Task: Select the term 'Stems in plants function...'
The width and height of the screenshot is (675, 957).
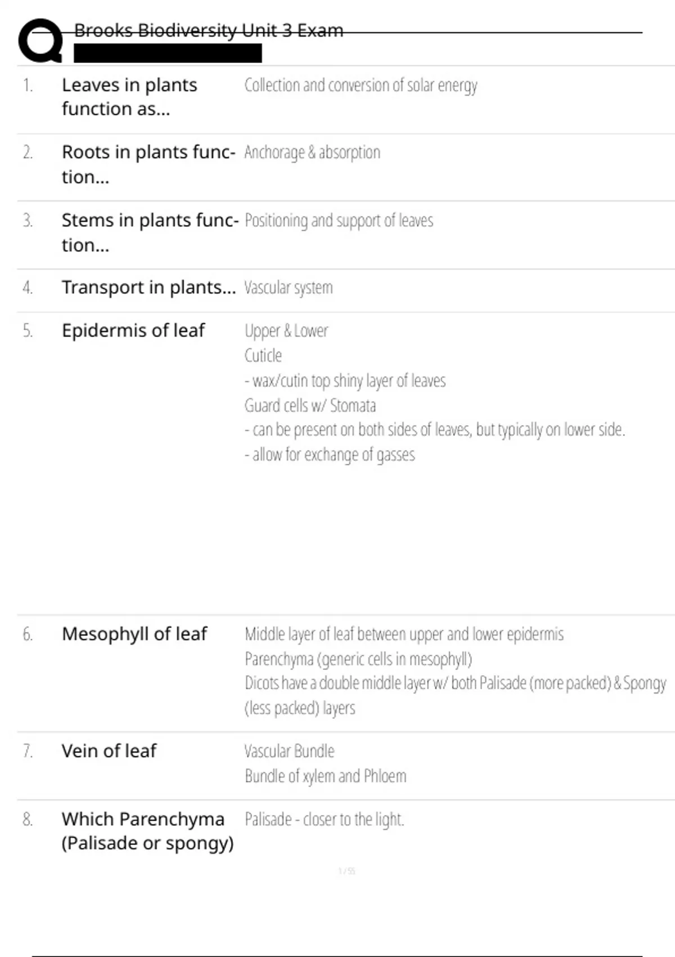Action: click(150, 232)
